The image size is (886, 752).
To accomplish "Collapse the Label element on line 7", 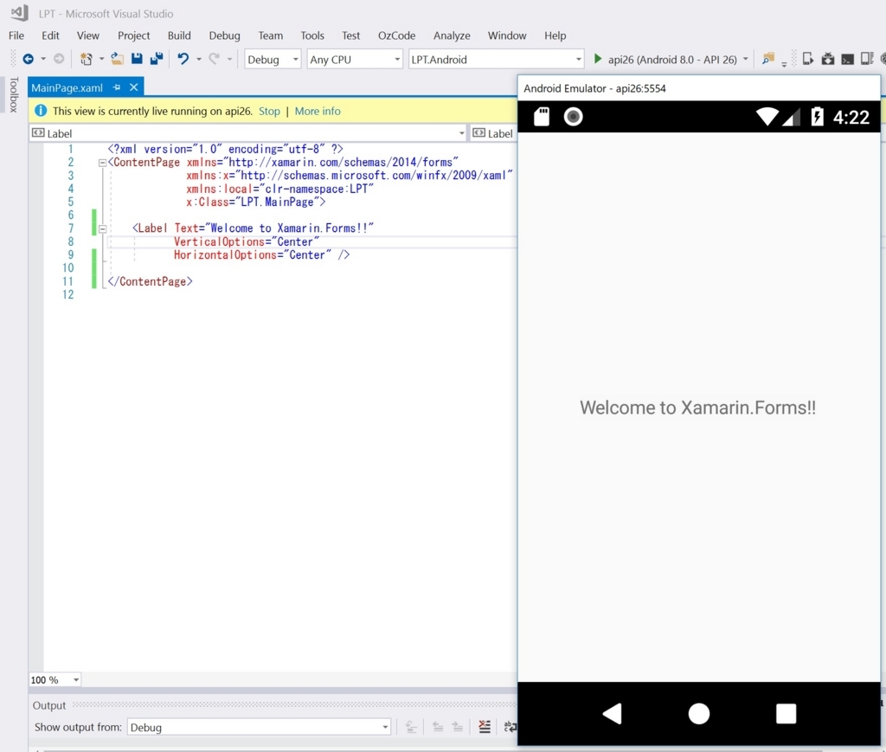I will pos(102,228).
